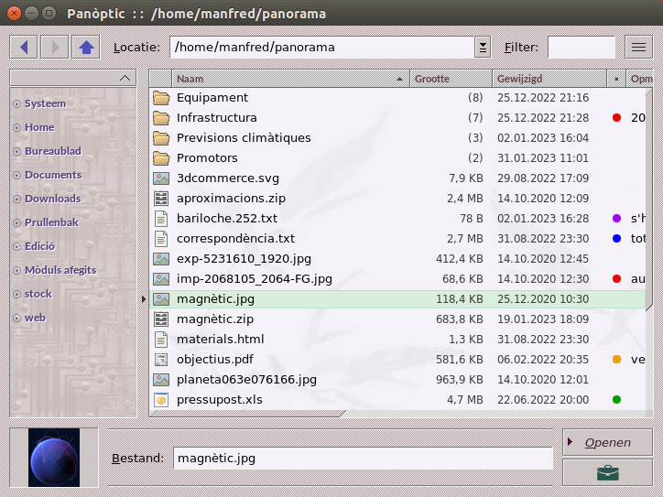This screenshot has height=497, width=663.
Task: Click the aproximacions.zip archive icon
Action: (x=161, y=199)
